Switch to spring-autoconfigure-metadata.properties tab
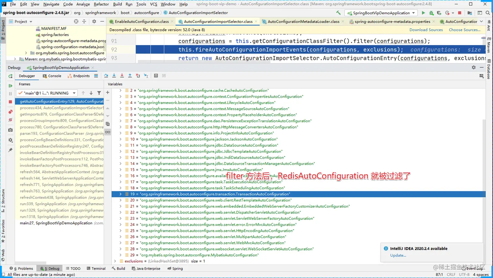The width and height of the screenshot is (493, 278). (393, 21)
